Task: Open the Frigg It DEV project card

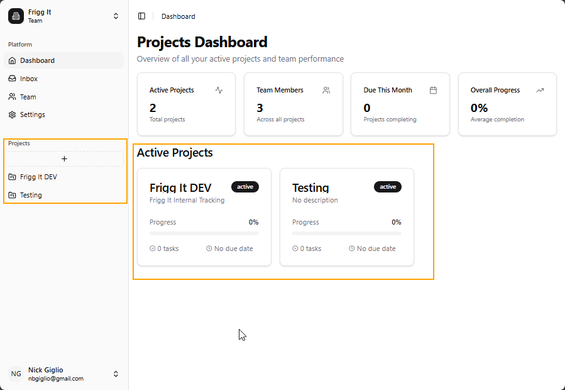Action: pyautogui.click(x=180, y=188)
